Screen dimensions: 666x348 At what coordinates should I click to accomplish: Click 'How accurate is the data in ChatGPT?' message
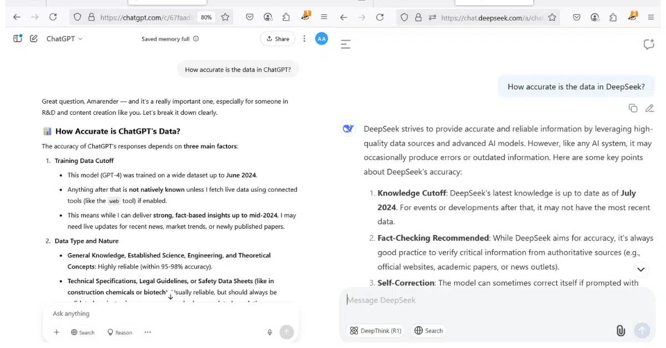[x=238, y=70]
